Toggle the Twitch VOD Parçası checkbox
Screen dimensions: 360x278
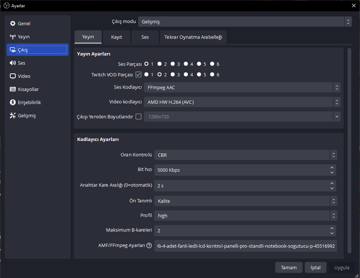pyautogui.click(x=139, y=75)
